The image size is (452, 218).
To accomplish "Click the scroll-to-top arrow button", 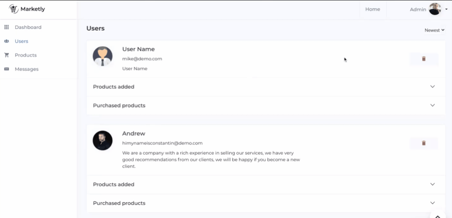I will (x=438, y=216).
